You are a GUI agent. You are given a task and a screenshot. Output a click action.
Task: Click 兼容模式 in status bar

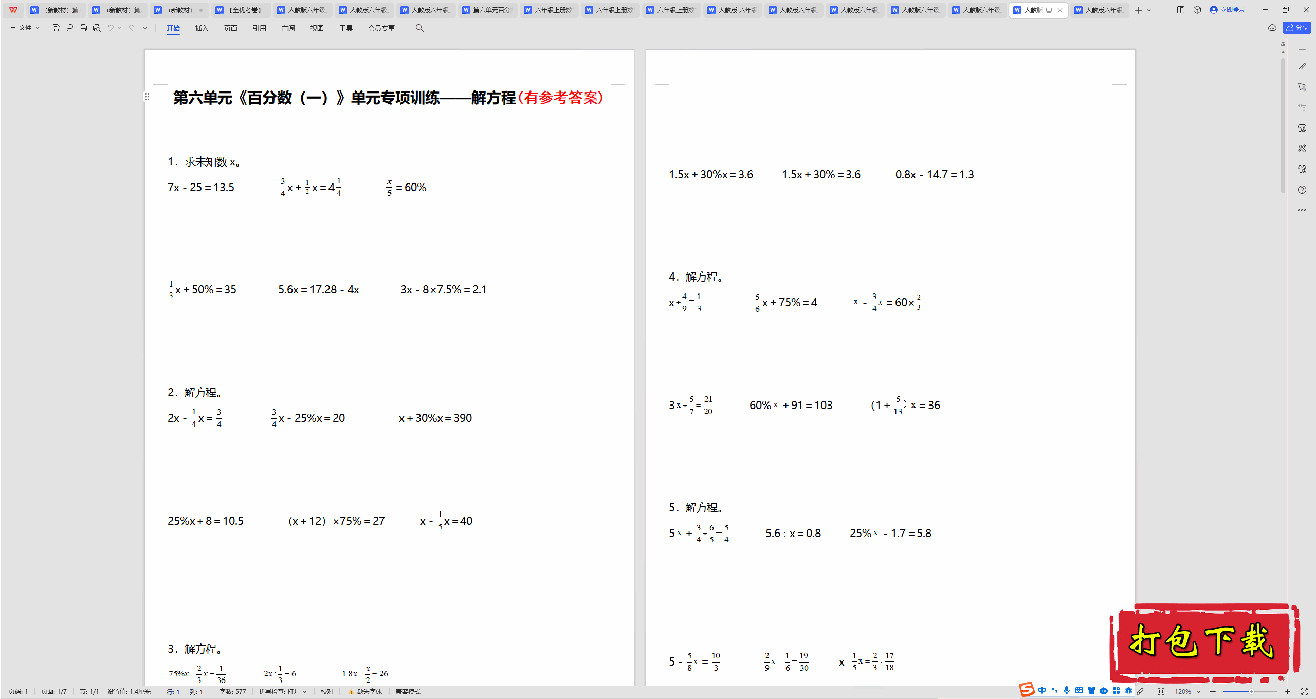(x=408, y=692)
